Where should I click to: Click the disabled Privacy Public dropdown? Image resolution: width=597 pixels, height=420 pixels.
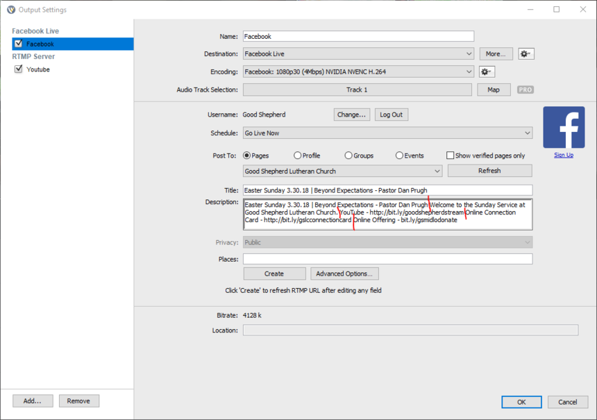(387, 242)
